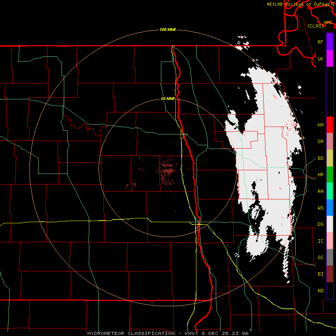Image resolution: width=336 pixels, height=336 pixels.
Task: Click the "GR" legend label
Action: pyautogui.click(x=320, y=141)
